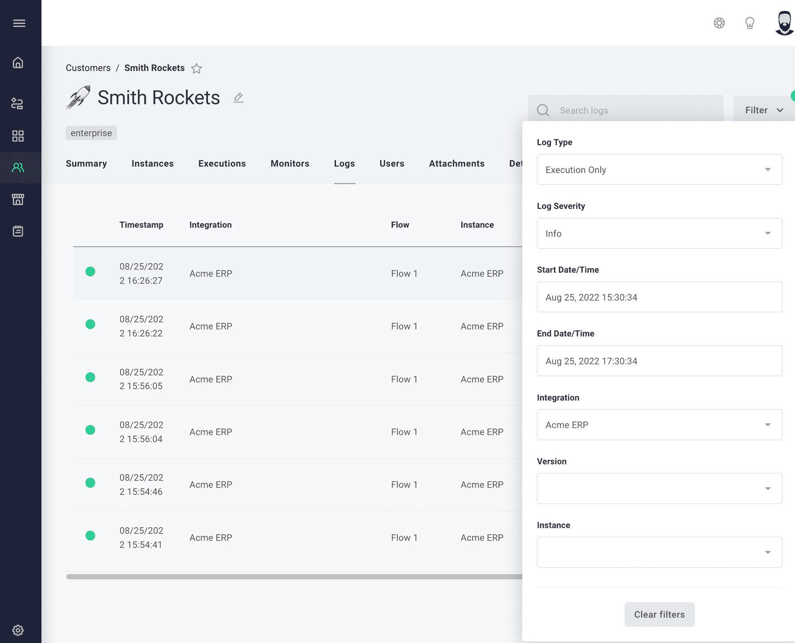Open the Integration filter dropdown
795x643 pixels.
point(659,425)
